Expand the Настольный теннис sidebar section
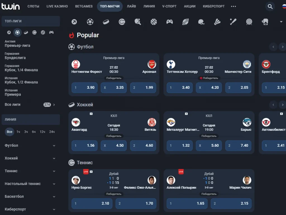 [x=30, y=184]
